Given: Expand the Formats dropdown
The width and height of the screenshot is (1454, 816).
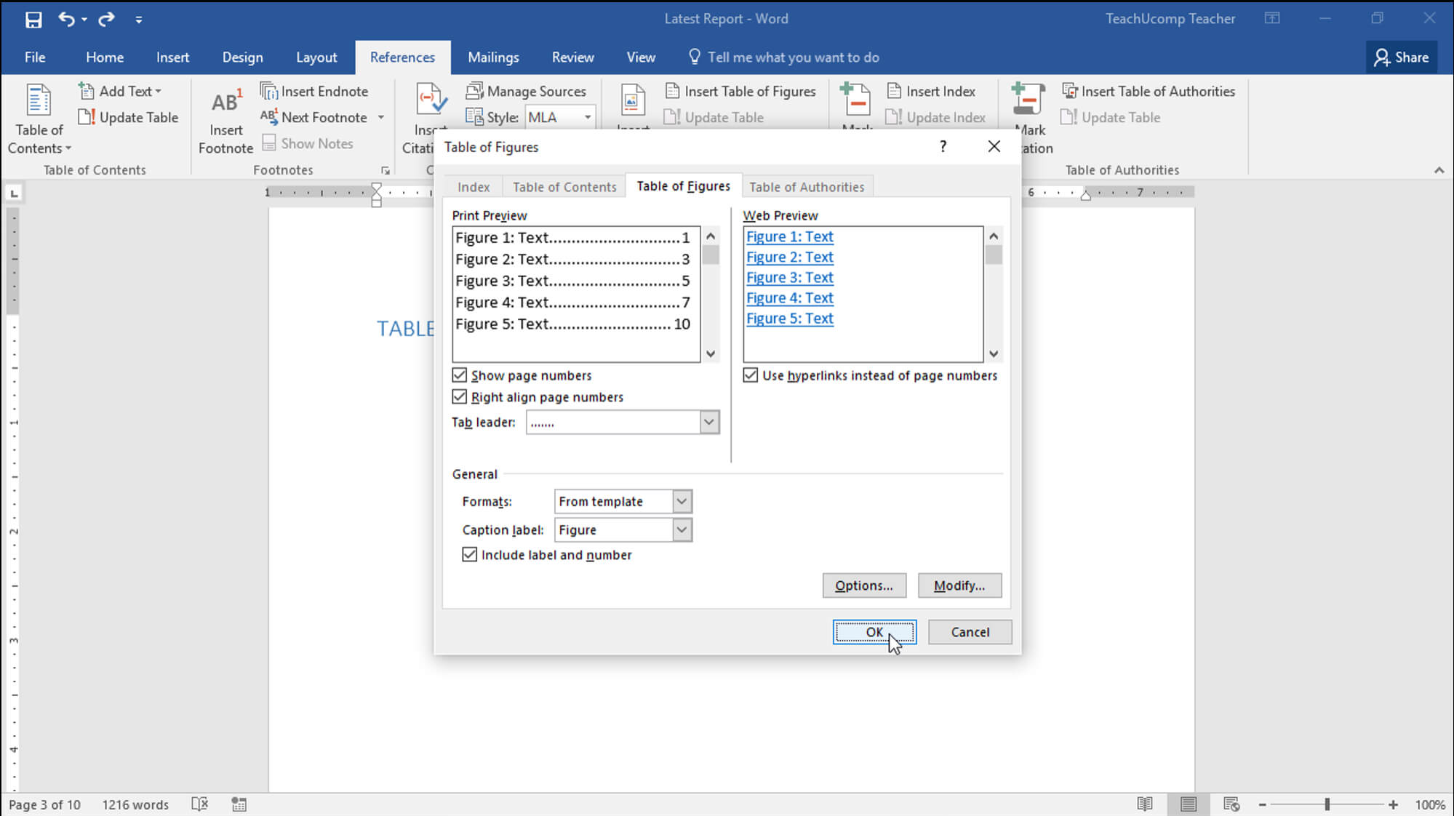Looking at the screenshot, I should [x=681, y=500].
